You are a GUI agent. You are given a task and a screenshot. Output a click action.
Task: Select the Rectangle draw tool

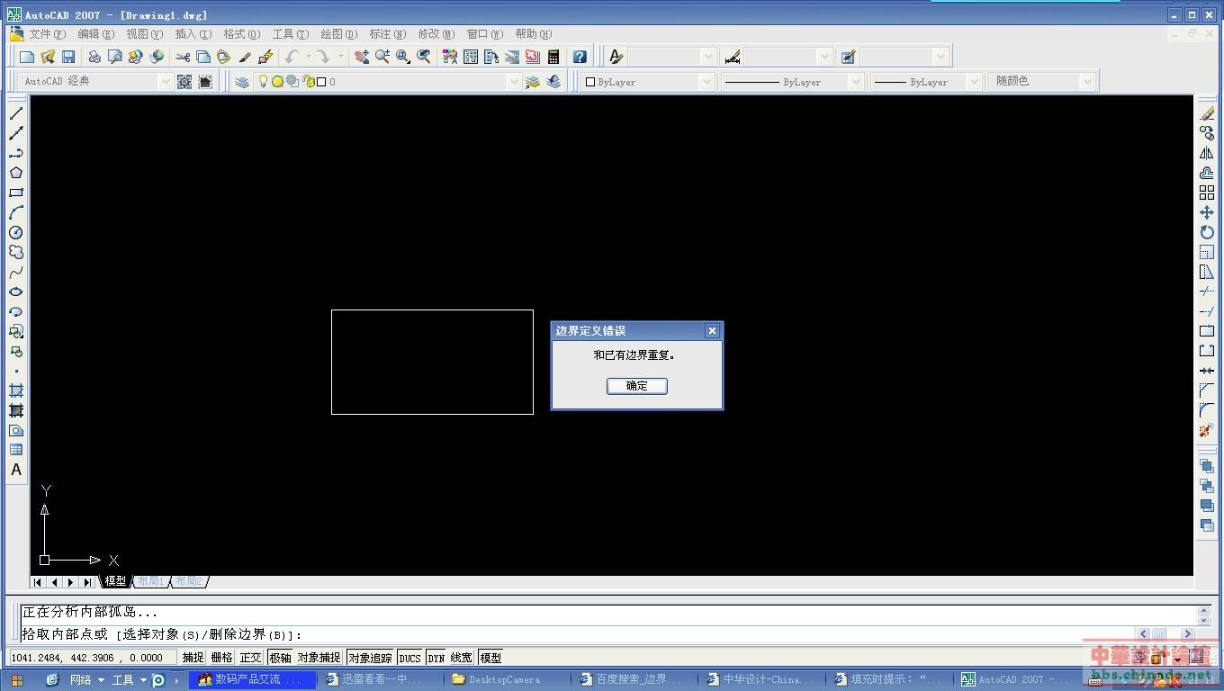click(x=16, y=193)
